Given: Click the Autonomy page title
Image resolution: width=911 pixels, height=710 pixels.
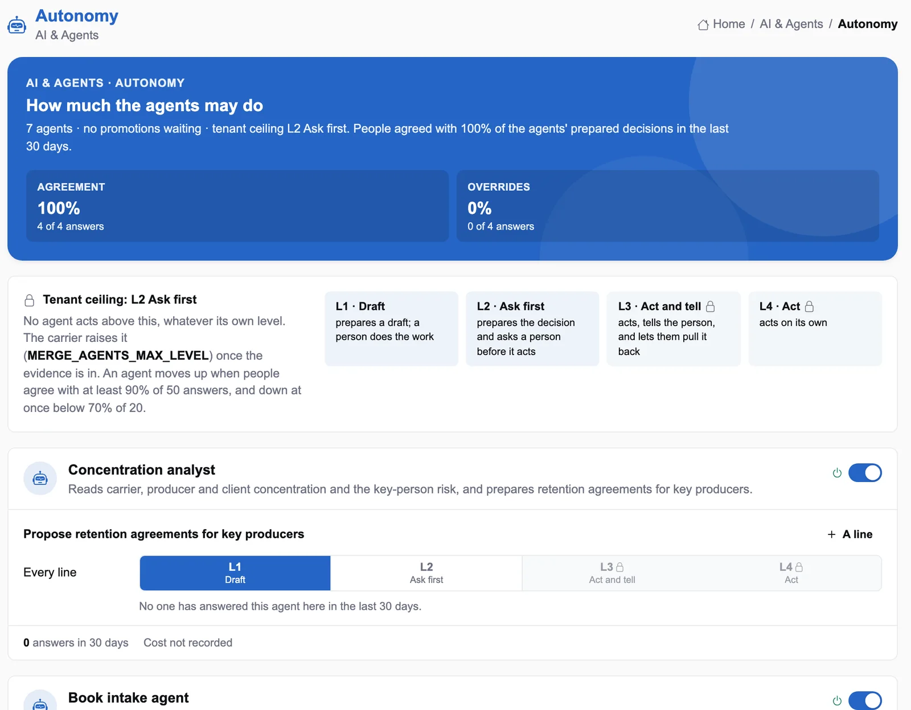Looking at the screenshot, I should tap(77, 16).
